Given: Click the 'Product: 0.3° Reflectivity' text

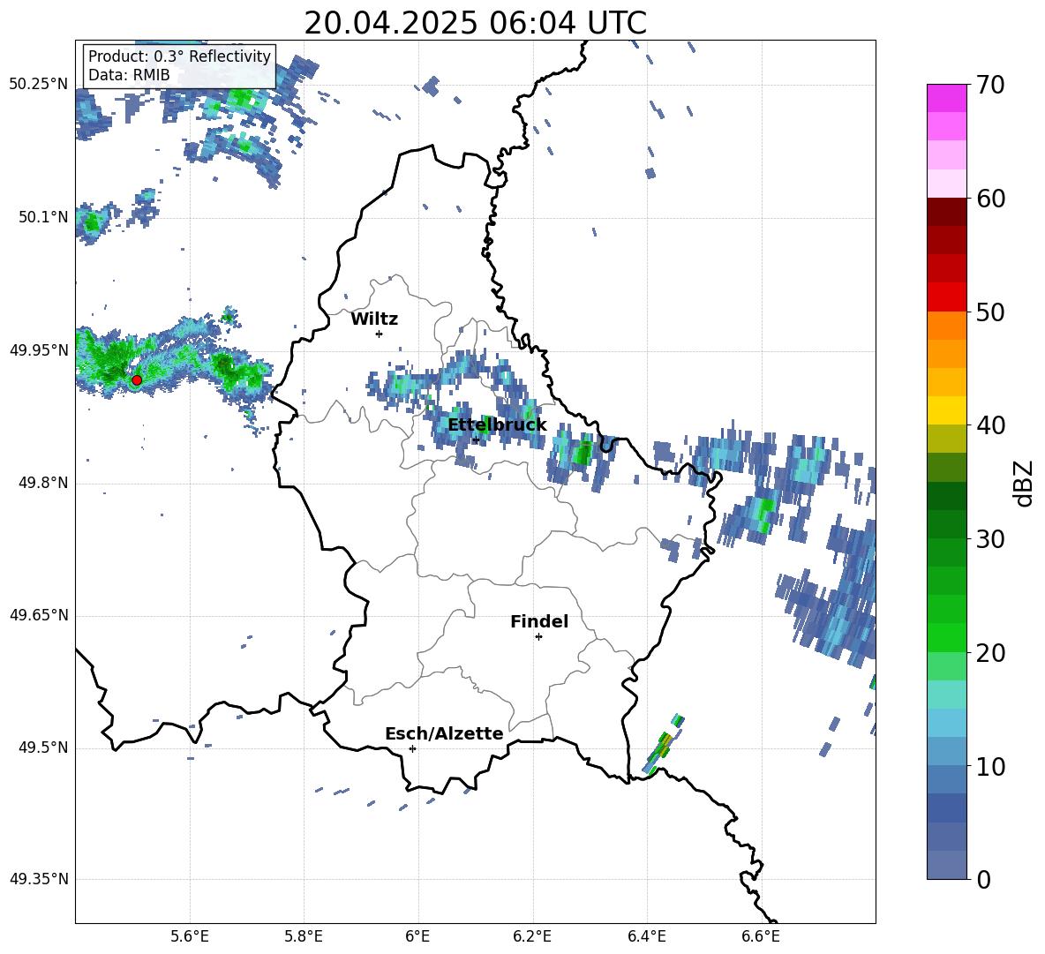Looking at the screenshot, I should (x=179, y=56).
